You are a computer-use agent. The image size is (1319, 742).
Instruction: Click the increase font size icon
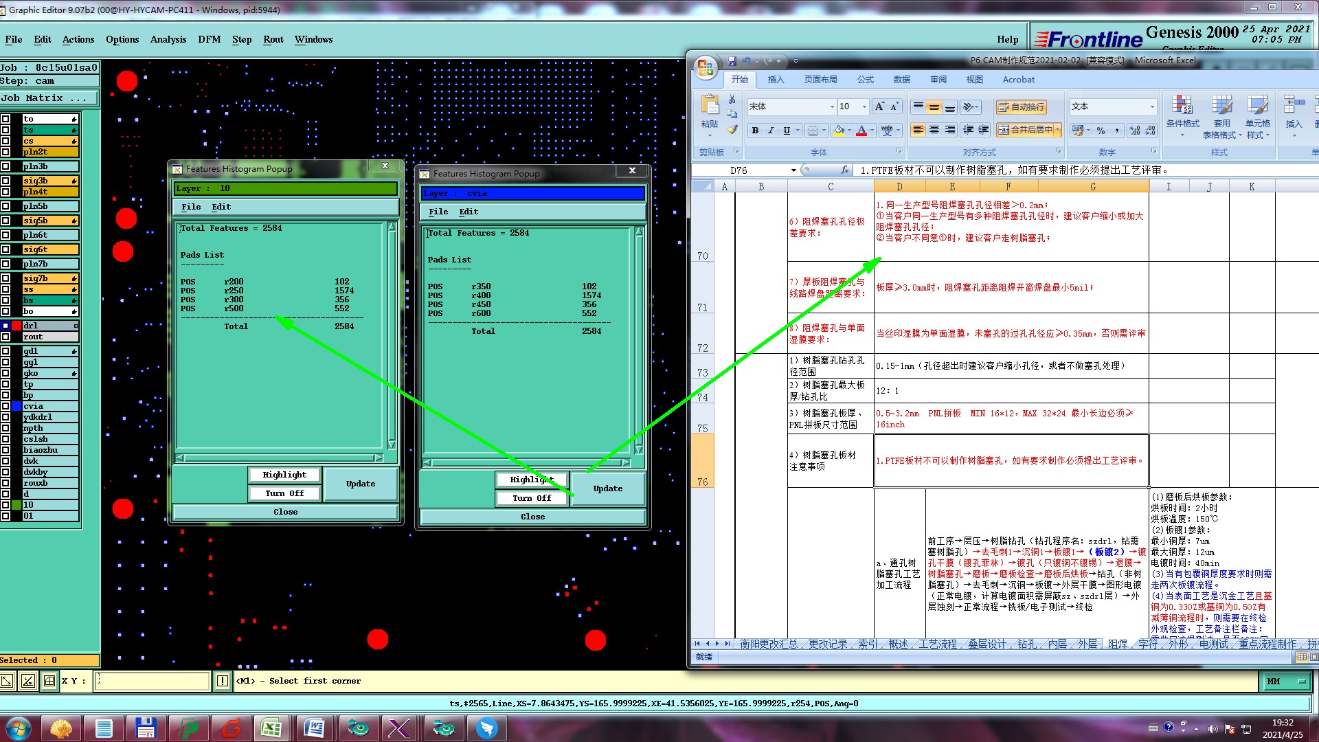point(879,106)
